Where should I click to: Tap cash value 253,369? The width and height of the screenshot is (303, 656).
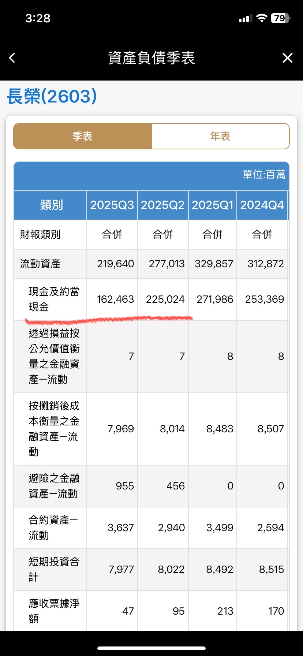pos(265,299)
